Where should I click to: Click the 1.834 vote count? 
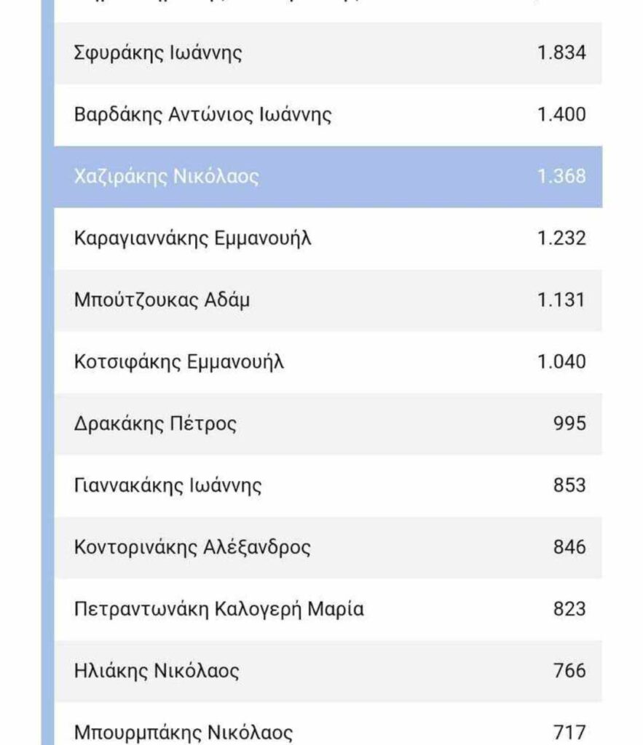pos(561,53)
